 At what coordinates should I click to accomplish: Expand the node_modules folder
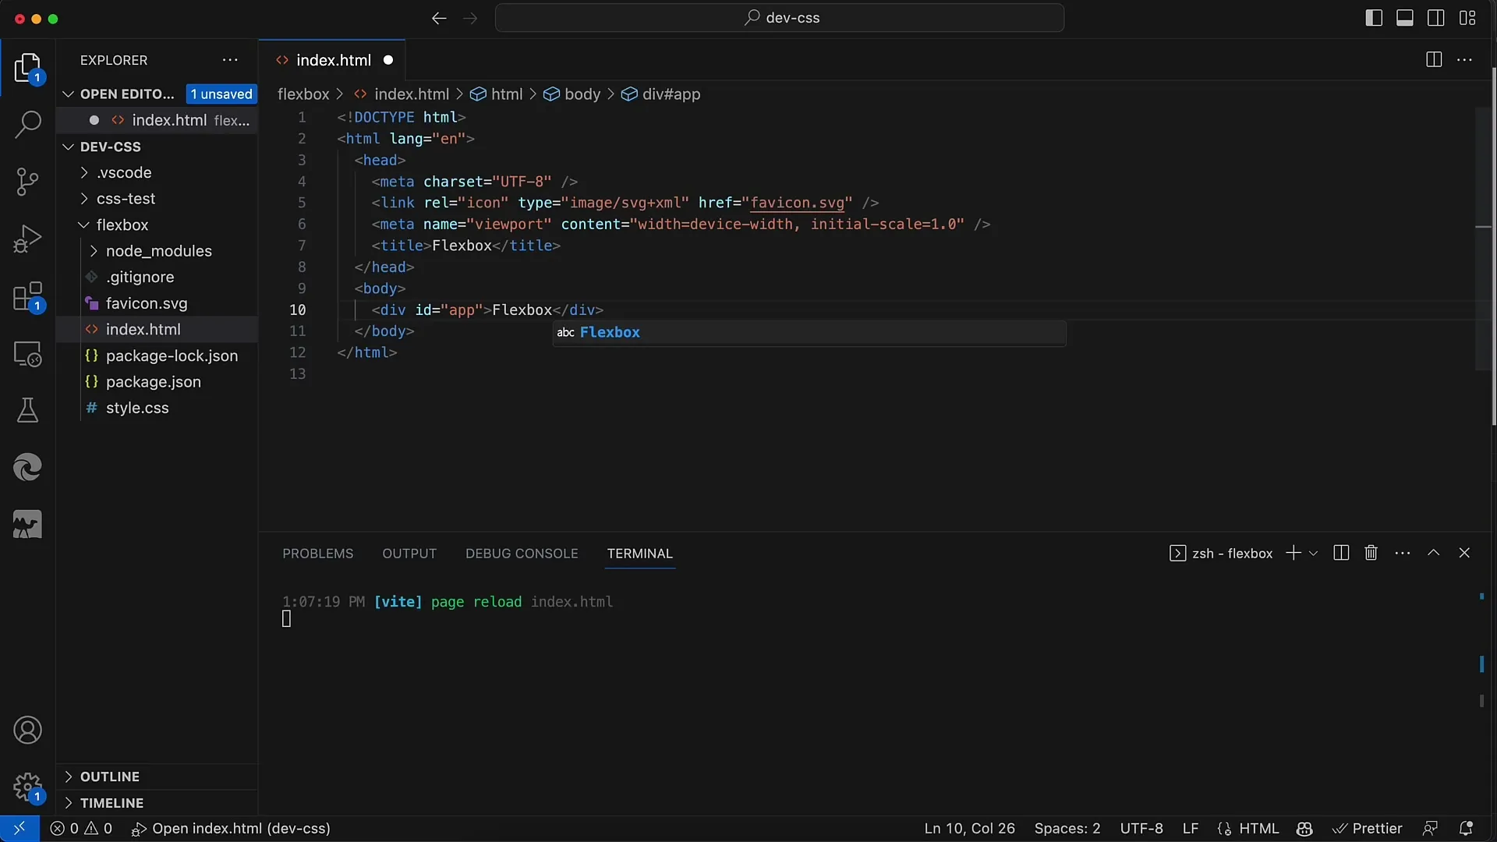tap(157, 251)
